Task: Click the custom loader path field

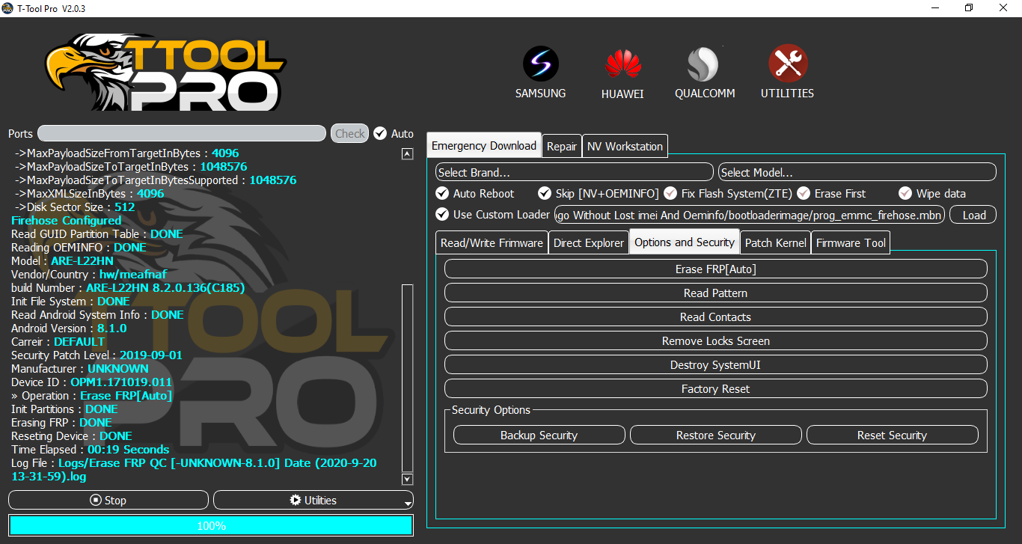Action: click(x=749, y=215)
